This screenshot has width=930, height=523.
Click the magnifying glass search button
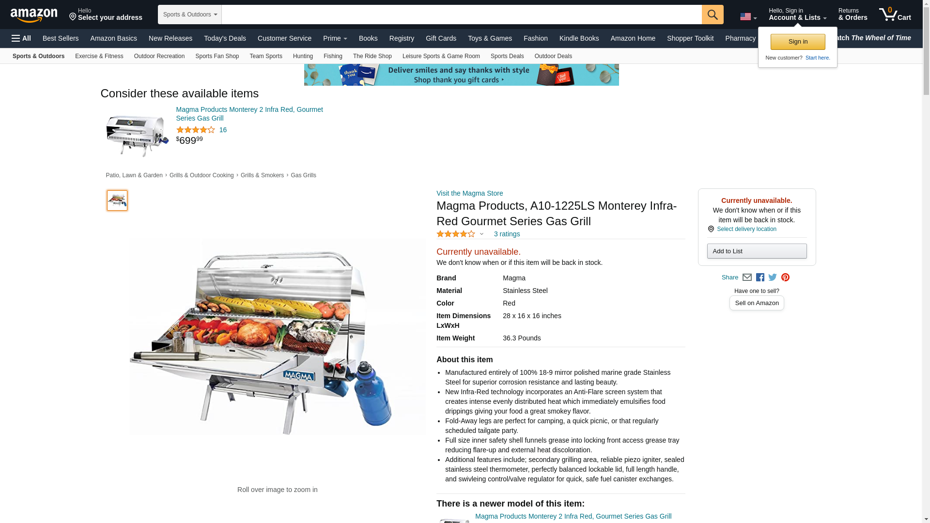(713, 15)
